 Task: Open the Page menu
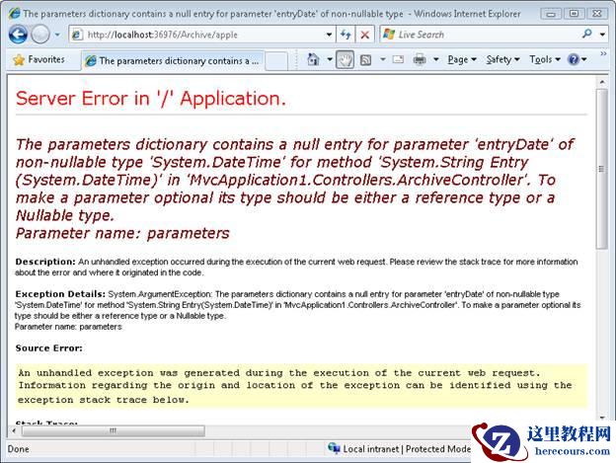[462, 59]
